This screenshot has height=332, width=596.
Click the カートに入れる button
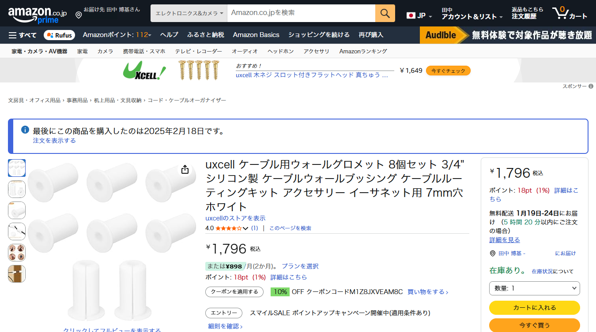click(534, 308)
